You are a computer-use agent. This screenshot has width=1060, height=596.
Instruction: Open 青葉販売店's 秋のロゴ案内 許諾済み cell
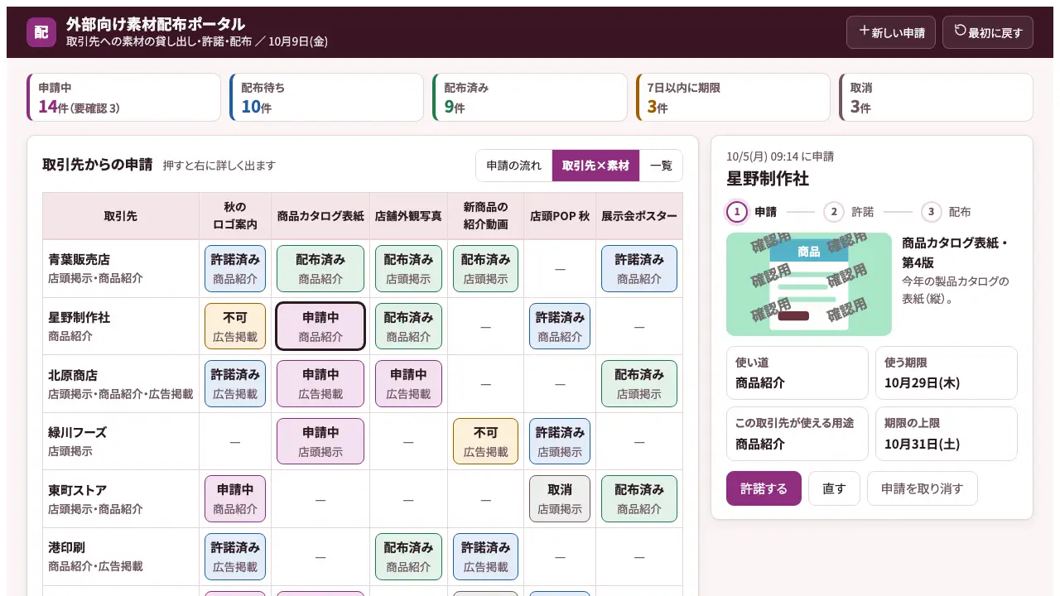click(235, 269)
